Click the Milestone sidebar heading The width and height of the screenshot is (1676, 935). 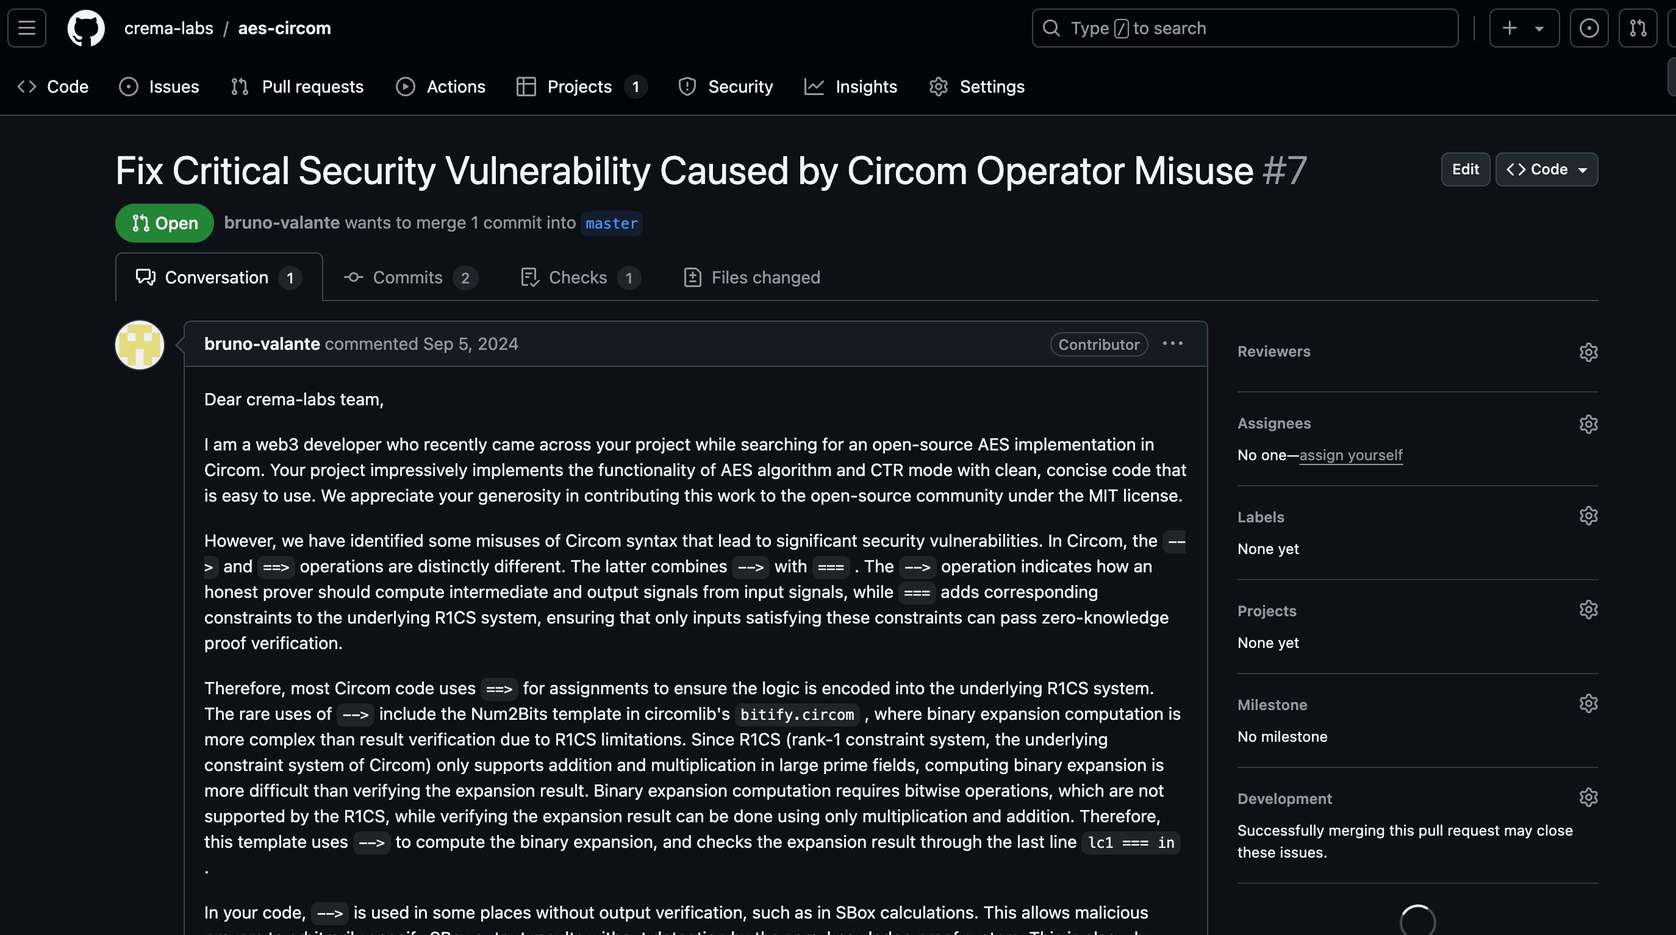coord(1272,705)
